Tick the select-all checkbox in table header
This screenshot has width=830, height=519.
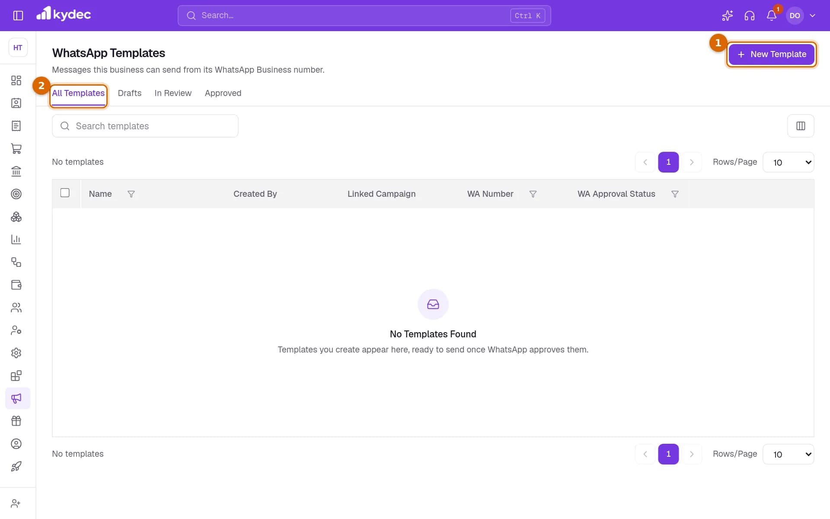point(65,193)
